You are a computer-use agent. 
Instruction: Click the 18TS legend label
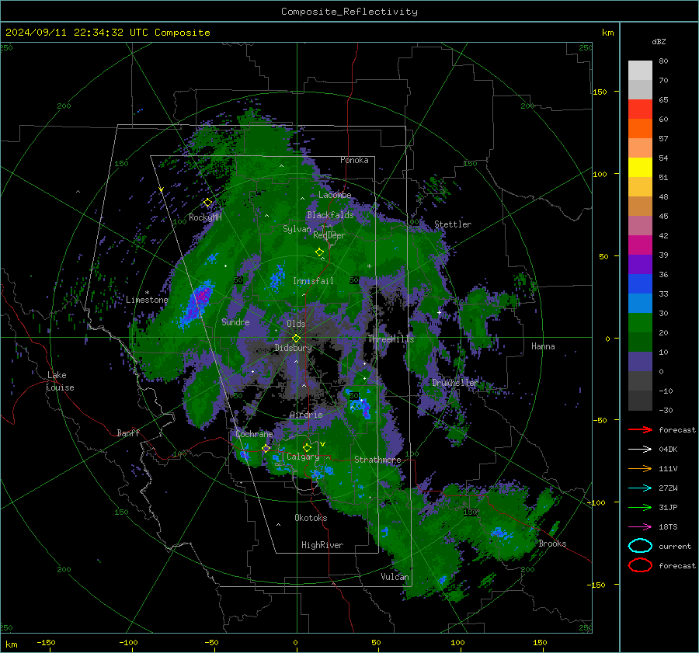click(x=668, y=527)
